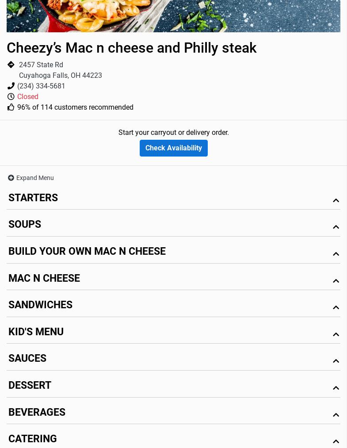The height and width of the screenshot is (448, 347).
Task: Toggle the Build Your Own Mac N Cheese chevron
Action: (336, 254)
